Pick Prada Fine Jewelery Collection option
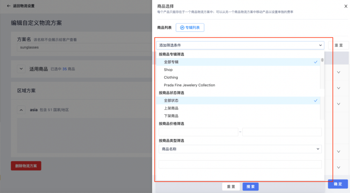Image resolution: width=350 pixels, height=193 pixels. tap(189, 85)
